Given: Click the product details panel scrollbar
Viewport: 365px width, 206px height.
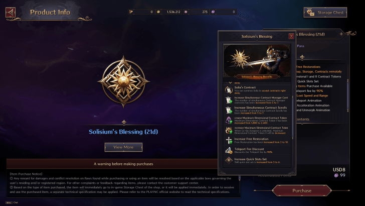Looking at the screenshot, I should pos(348,95).
